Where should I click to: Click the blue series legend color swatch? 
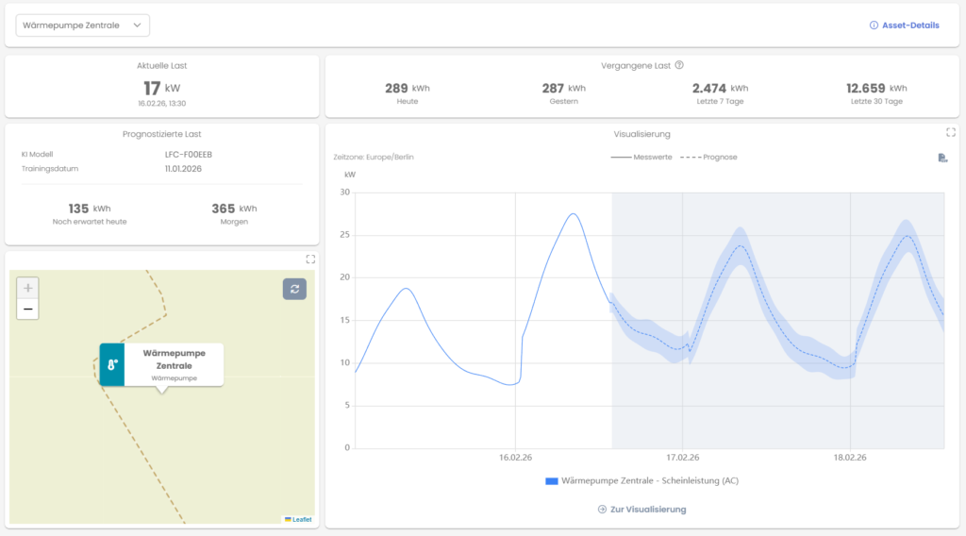coord(551,481)
